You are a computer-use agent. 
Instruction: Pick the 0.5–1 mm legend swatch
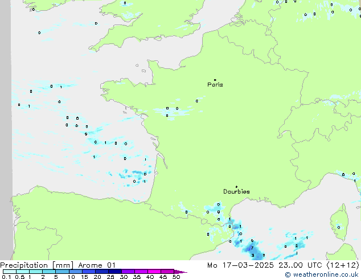(23, 272)
